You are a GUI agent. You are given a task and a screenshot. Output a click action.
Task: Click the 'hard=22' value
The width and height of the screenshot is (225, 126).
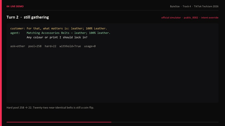coord(50,46)
